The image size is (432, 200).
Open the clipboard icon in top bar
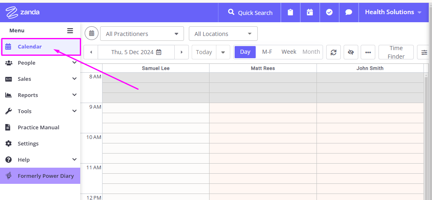pos(291,13)
